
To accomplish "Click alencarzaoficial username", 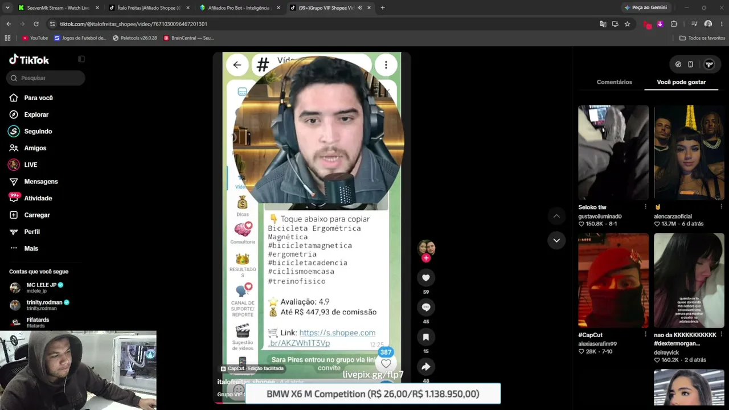I will pos(673,216).
